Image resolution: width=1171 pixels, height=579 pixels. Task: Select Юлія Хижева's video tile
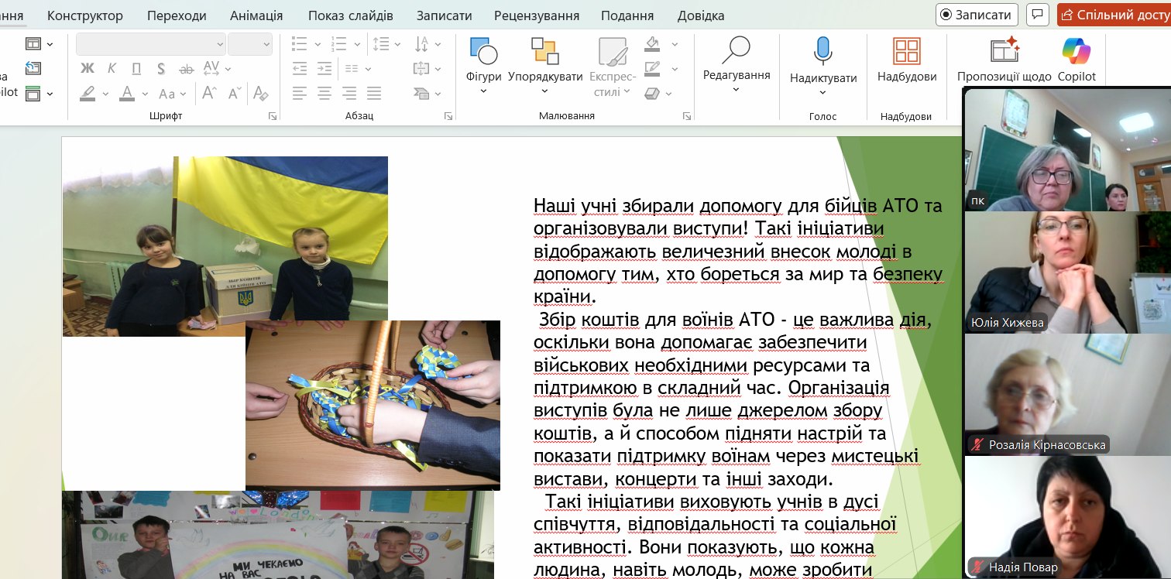1066,272
